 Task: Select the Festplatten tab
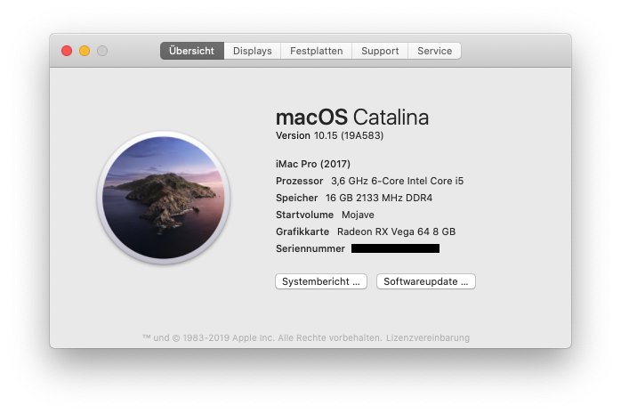click(317, 51)
